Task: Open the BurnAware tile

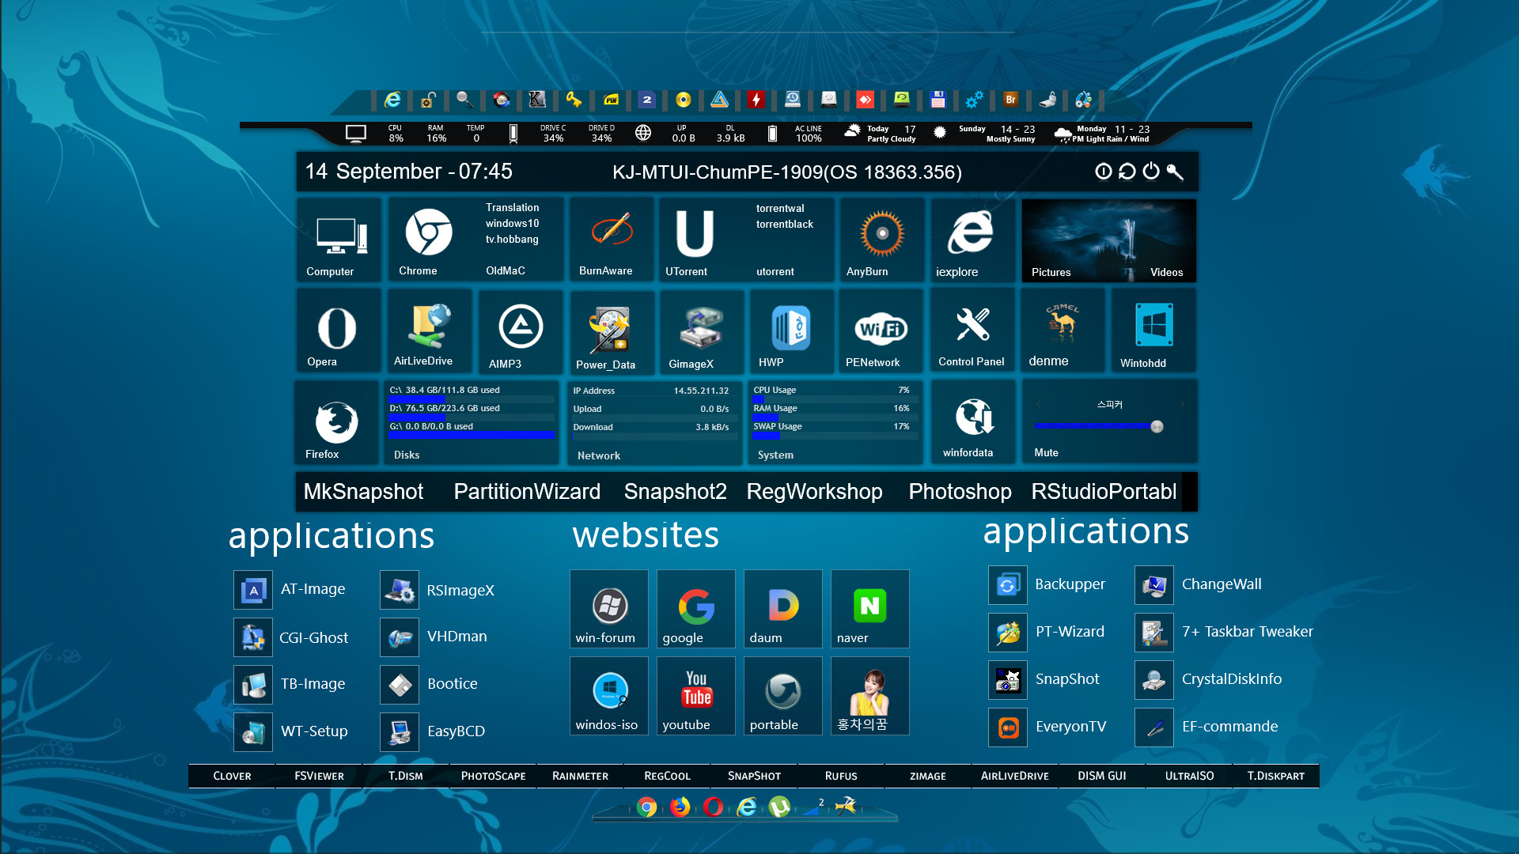Action: pyautogui.click(x=612, y=240)
